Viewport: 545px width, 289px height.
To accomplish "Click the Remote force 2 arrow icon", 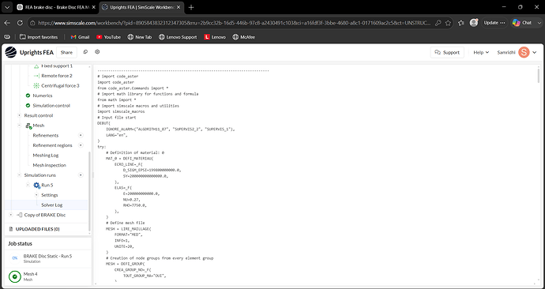I will 36,76.
